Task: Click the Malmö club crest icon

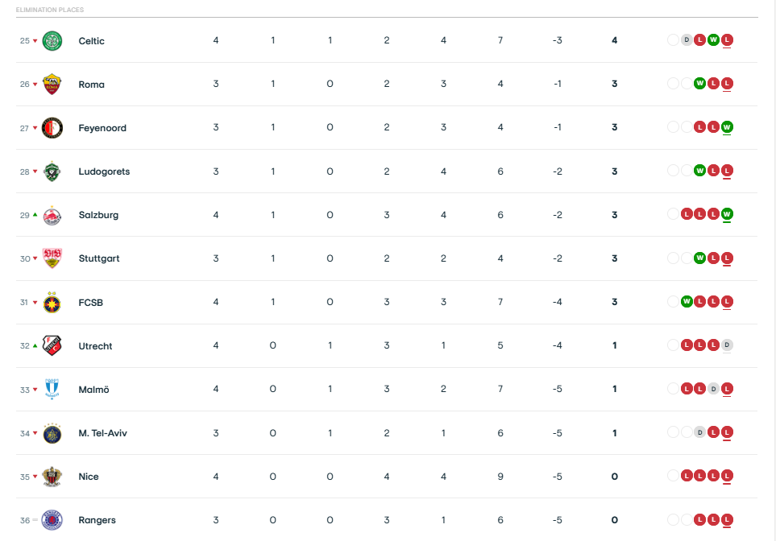Action: pos(52,389)
